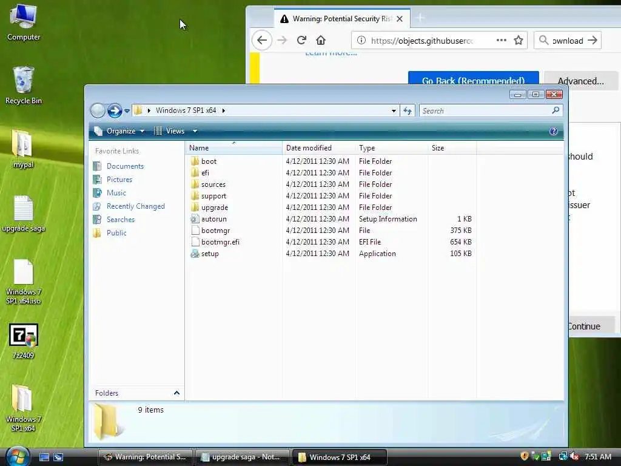Open Explorer help question mark icon

(553, 131)
